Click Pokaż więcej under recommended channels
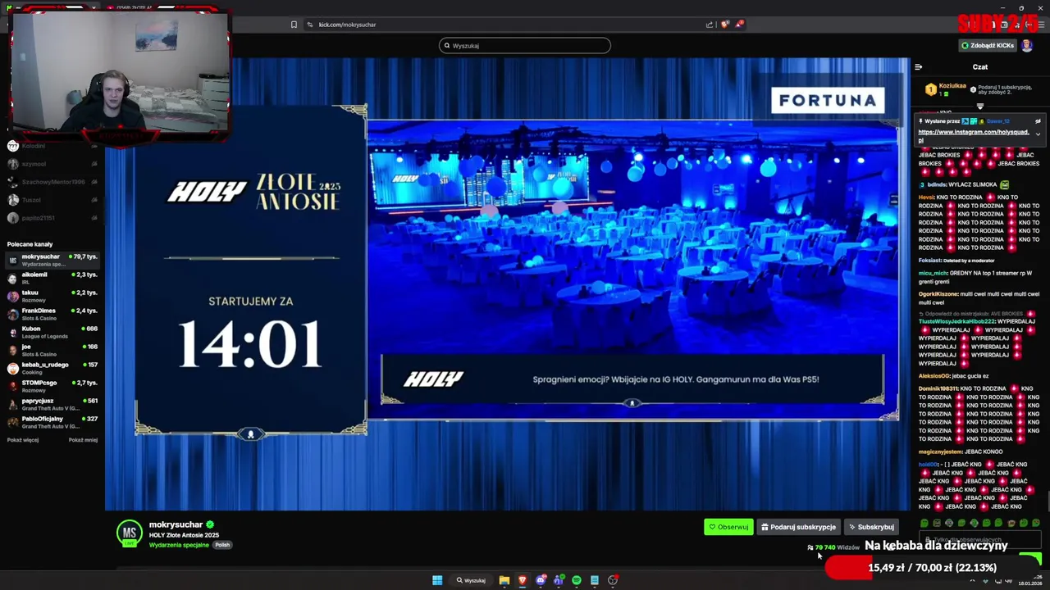Image resolution: width=1050 pixels, height=590 pixels. [x=23, y=440]
